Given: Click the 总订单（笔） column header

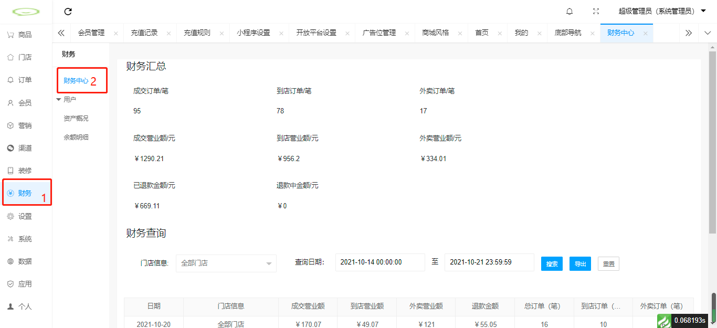Looking at the screenshot, I should (544, 306).
